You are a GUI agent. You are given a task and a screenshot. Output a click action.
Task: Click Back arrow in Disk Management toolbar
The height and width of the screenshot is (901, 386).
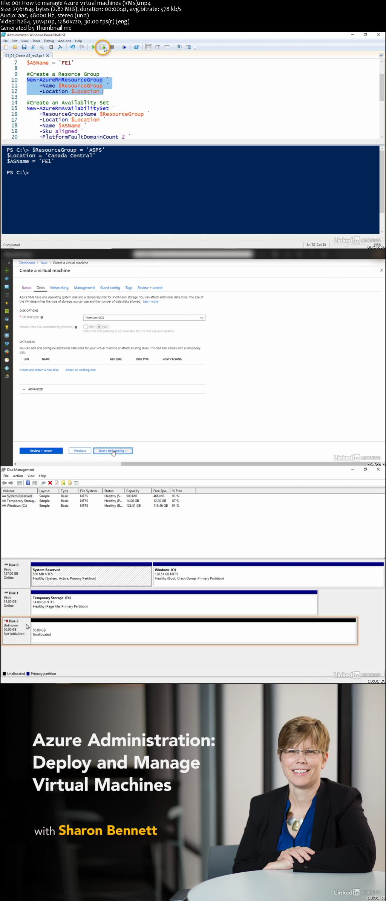(x=4, y=483)
